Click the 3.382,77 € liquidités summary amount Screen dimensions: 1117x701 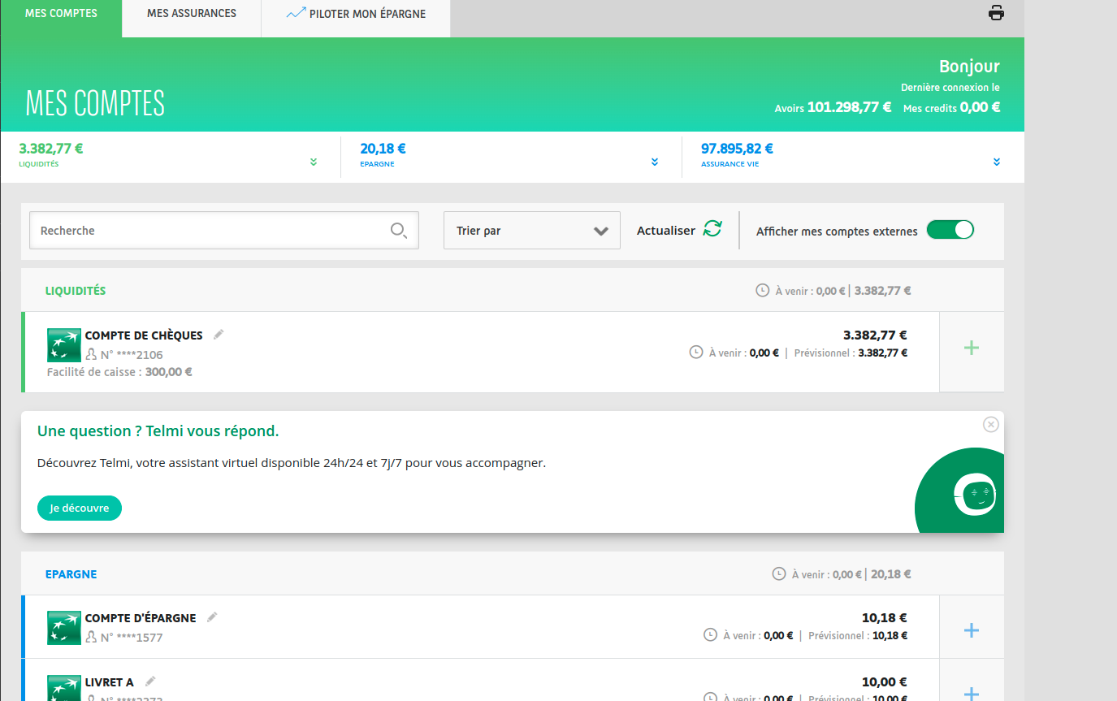click(51, 149)
